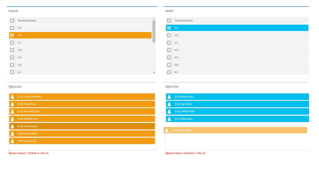Uncheck the 5-B box in Kaynak list
The image size is (319, 174).
pyautogui.click(x=12, y=35)
